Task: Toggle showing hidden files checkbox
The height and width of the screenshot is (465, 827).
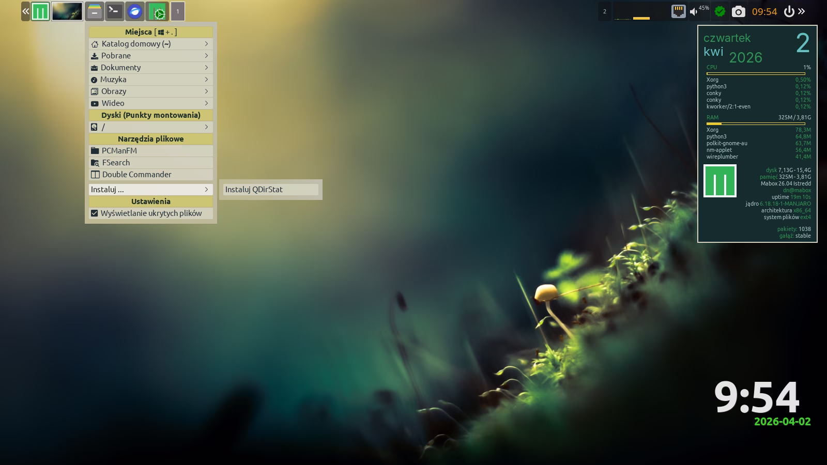Action: (x=94, y=213)
